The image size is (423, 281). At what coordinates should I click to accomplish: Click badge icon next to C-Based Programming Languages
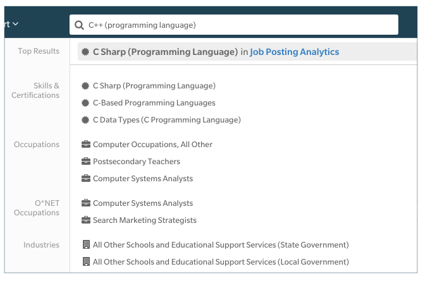click(85, 103)
